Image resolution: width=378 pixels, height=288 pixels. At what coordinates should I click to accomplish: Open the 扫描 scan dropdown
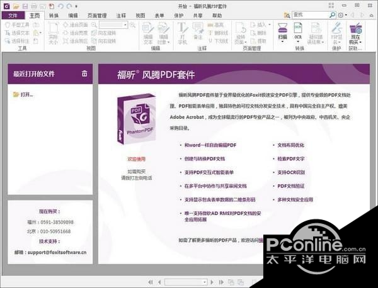(x=282, y=33)
